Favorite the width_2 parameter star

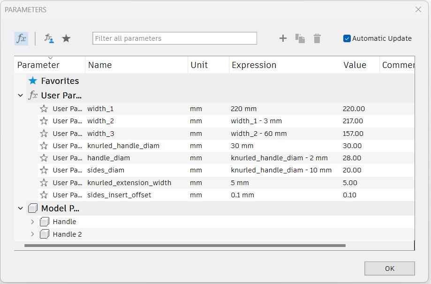point(44,121)
